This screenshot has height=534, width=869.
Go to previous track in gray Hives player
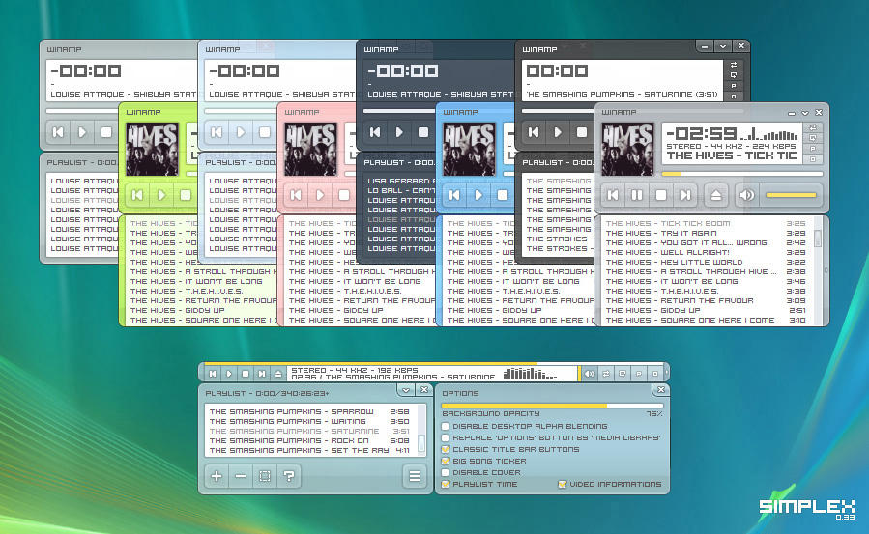[613, 195]
